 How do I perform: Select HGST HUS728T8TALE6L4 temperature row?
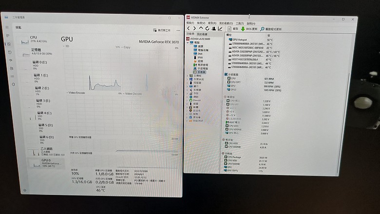click(x=250, y=59)
